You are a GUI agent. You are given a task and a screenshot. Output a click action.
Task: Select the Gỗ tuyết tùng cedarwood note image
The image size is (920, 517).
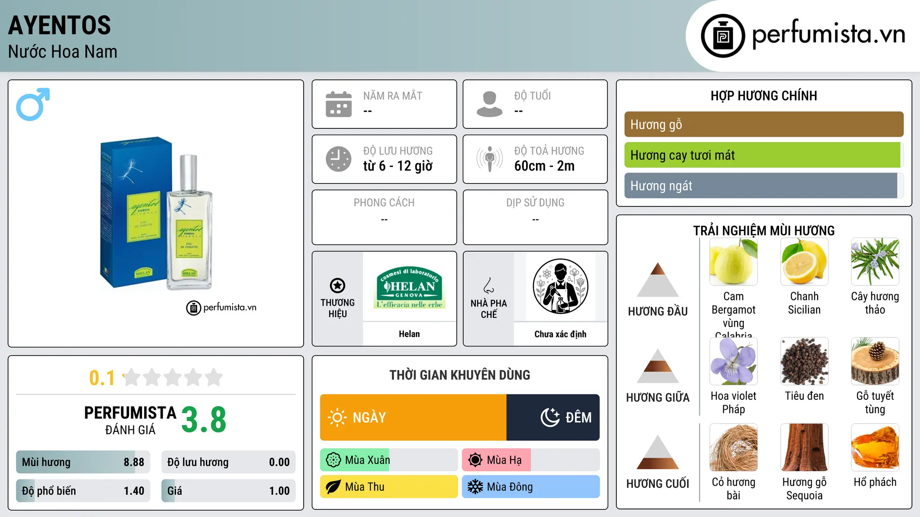point(875,361)
